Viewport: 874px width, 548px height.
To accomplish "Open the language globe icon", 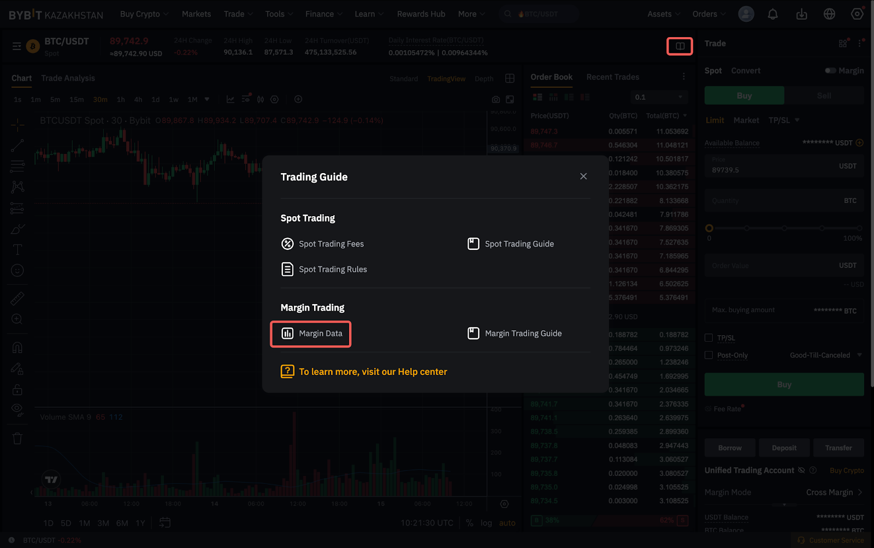I will [x=829, y=14].
